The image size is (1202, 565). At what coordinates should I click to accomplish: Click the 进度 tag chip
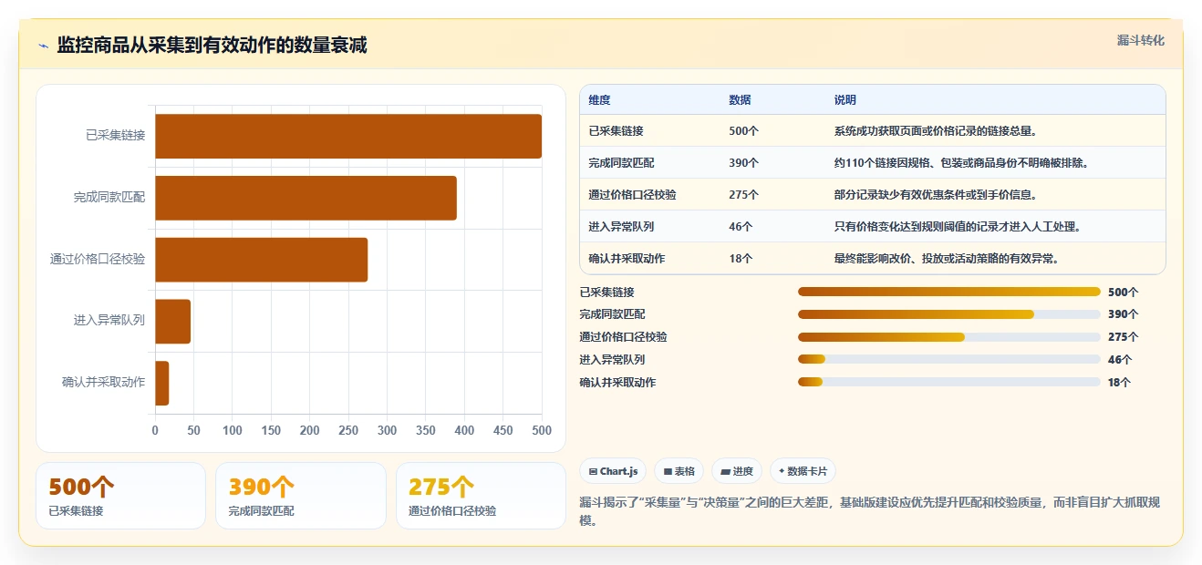click(737, 471)
